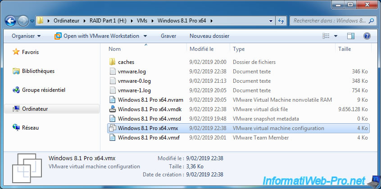Viewport: 381px width, 189px height.
Task: Expand arrow after RAID Part 1 (H:)
Action: tap(132, 21)
